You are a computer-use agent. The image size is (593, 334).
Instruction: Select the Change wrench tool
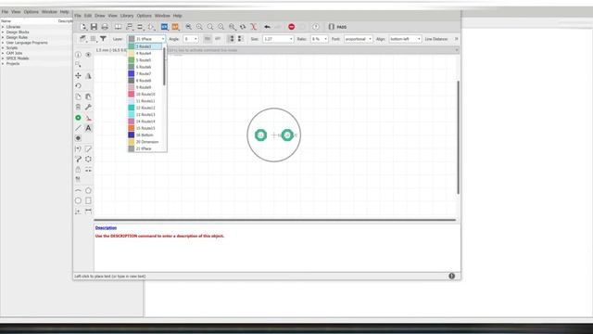click(x=88, y=108)
